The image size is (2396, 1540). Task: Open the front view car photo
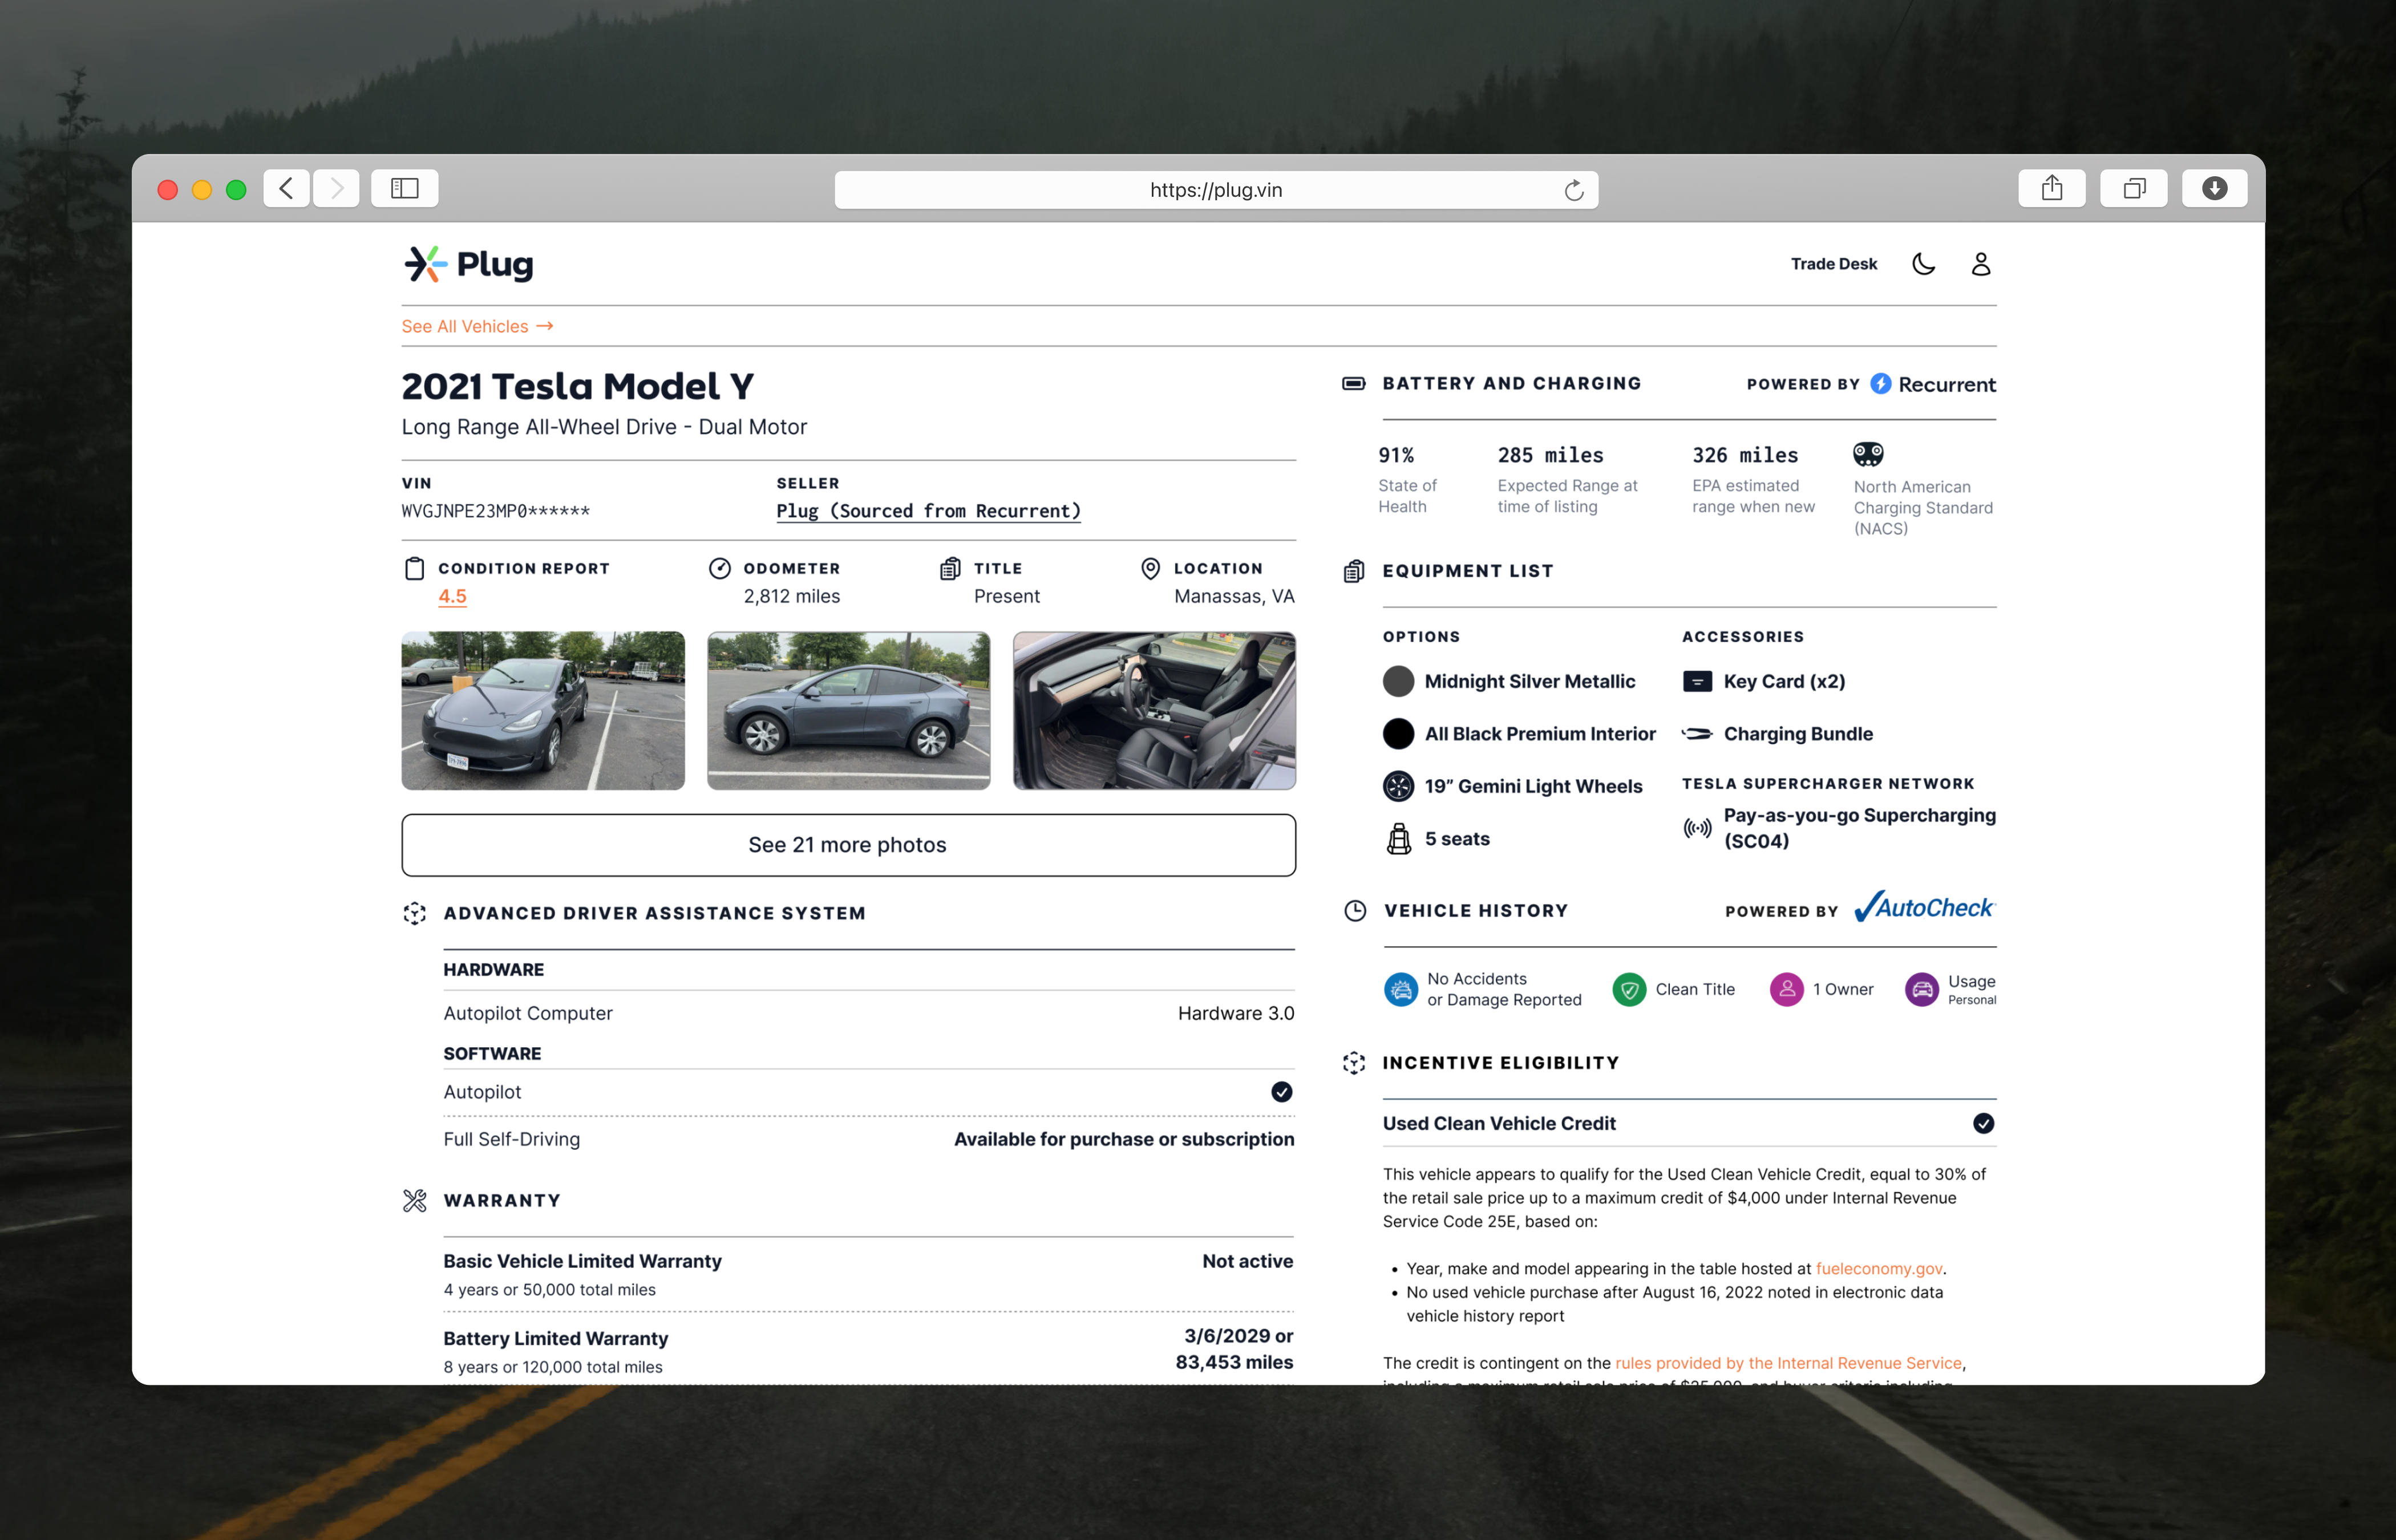point(543,710)
